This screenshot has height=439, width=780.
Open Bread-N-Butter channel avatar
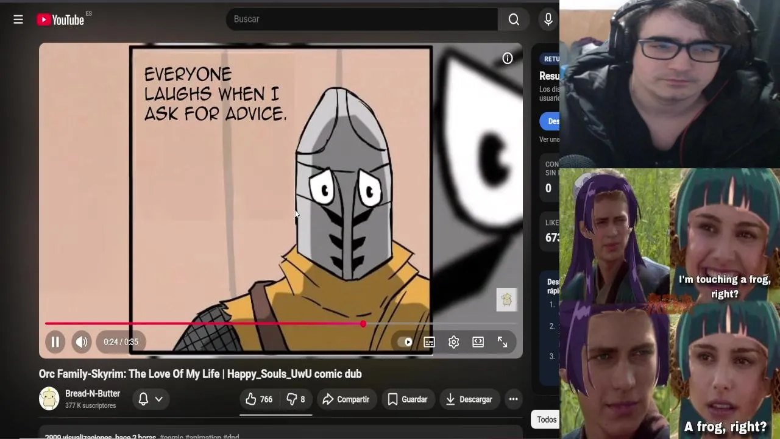click(49, 399)
